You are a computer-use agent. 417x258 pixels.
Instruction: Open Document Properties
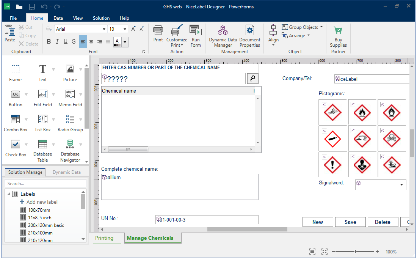[x=250, y=36]
